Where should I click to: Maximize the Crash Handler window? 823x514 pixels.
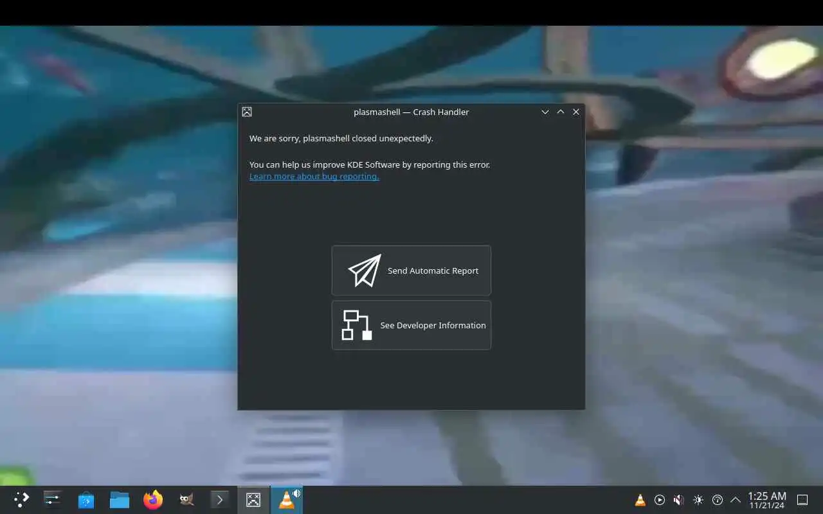coord(561,112)
